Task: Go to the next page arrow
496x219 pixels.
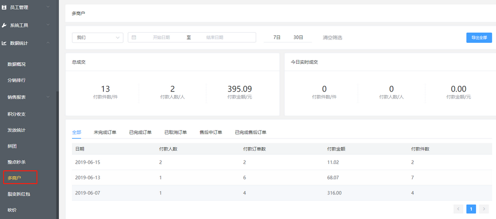Action: point(484,209)
